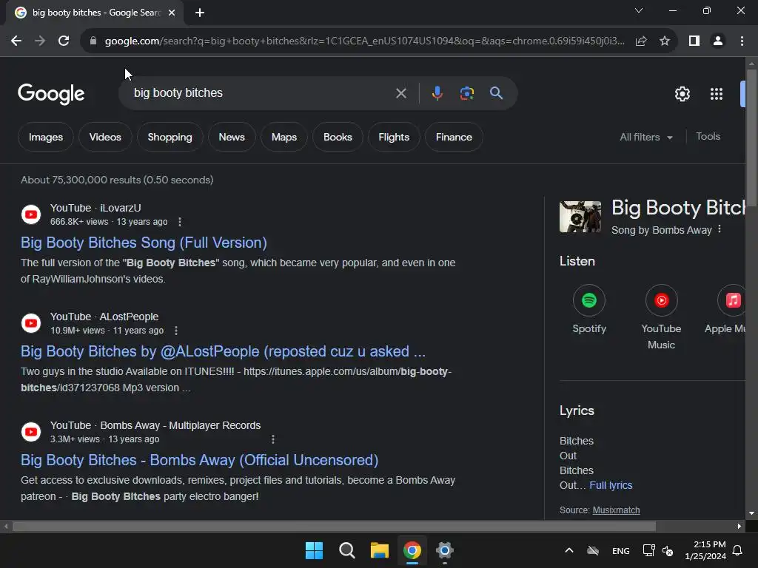Open Chrome side panel

tap(694, 41)
